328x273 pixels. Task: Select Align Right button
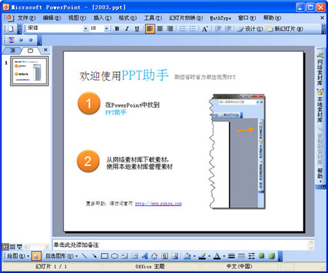[x=170, y=29]
